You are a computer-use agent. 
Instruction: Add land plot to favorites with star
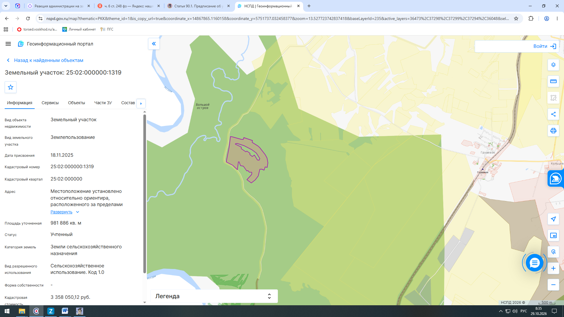(11, 87)
